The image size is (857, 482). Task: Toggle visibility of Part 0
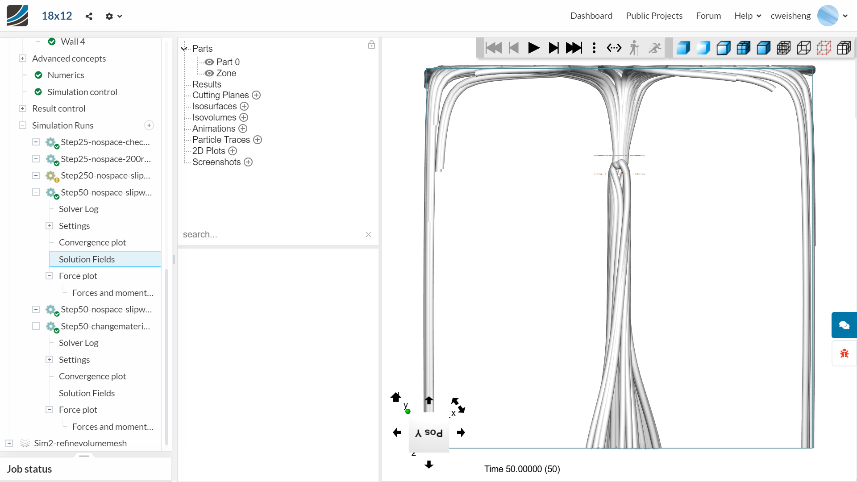(209, 62)
